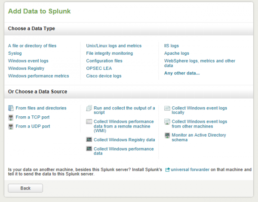The width and height of the screenshot is (258, 202).
Task: Select Collect Windows performance data link
Action: tap(124, 151)
